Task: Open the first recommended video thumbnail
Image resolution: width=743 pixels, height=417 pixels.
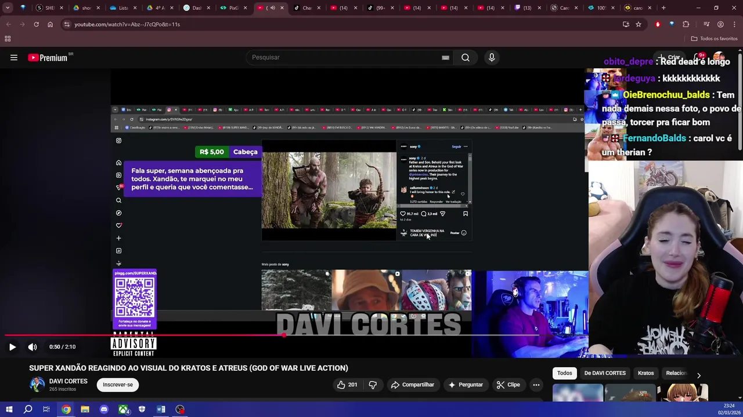Action: pos(578,393)
